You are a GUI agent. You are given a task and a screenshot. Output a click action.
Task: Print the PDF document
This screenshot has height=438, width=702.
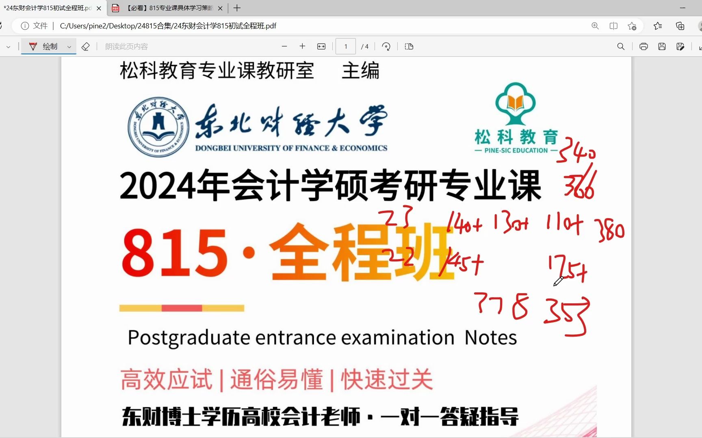(x=643, y=47)
